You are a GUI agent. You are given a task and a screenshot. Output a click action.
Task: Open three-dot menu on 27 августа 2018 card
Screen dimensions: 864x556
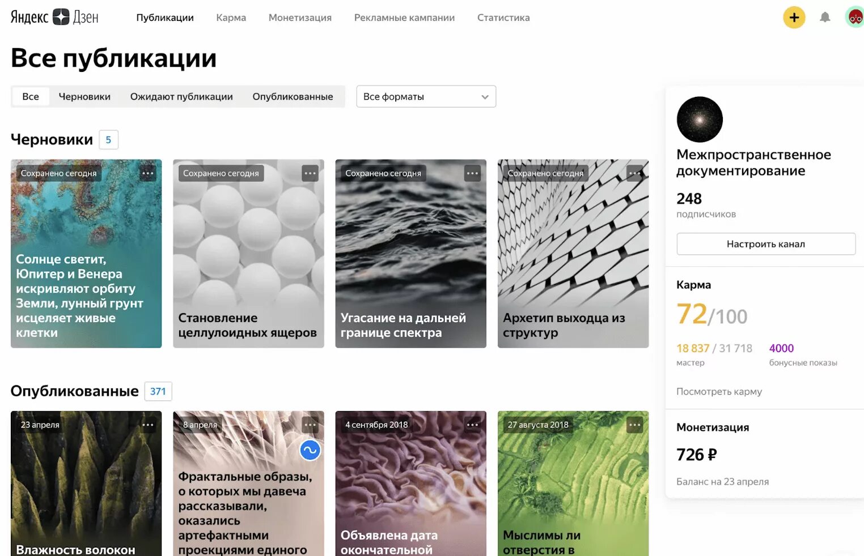pos(634,425)
